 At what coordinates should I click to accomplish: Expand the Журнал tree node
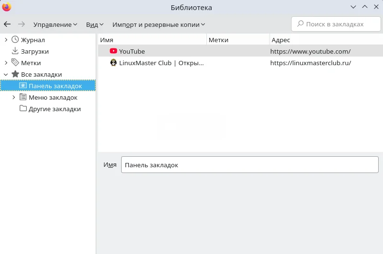pyautogui.click(x=6, y=40)
